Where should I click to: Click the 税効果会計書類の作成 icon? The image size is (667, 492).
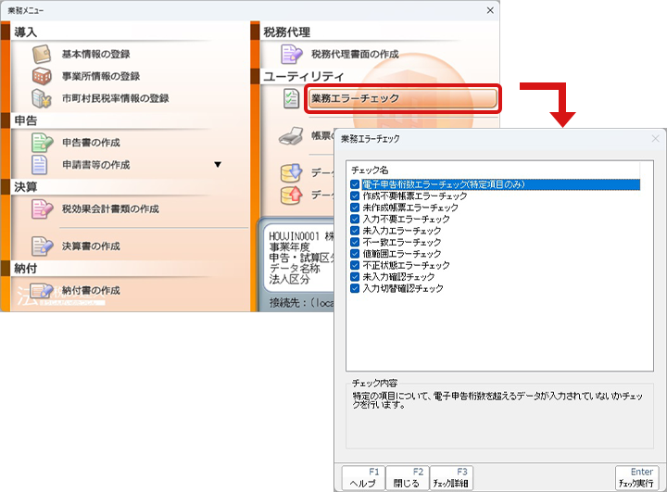tap(42, 209)
